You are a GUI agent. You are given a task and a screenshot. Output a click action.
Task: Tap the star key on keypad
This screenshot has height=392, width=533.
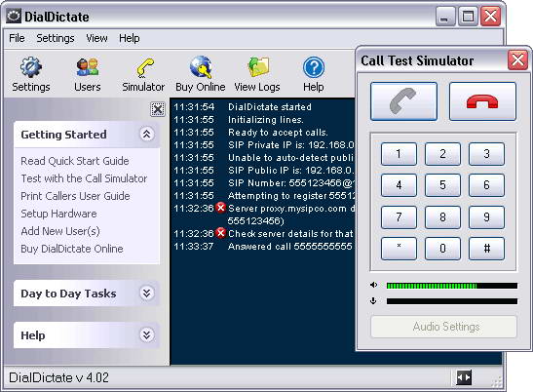tap(399, 249)
